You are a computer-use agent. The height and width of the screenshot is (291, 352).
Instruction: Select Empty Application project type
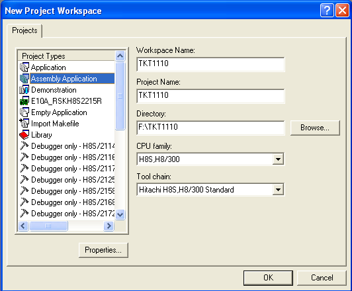59,112
